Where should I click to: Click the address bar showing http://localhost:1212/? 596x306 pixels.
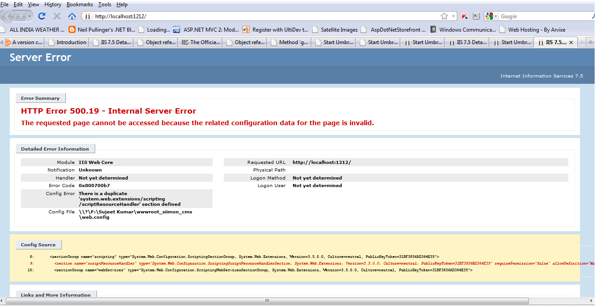pos(267,16)
